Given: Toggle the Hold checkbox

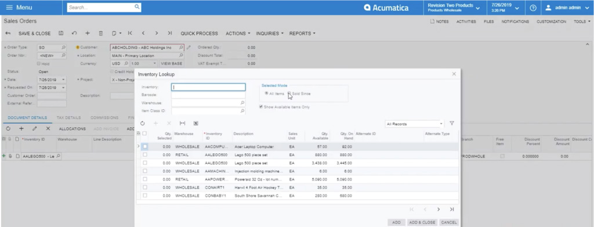Looking at the screenshot, I should click(x=39, y=64).
